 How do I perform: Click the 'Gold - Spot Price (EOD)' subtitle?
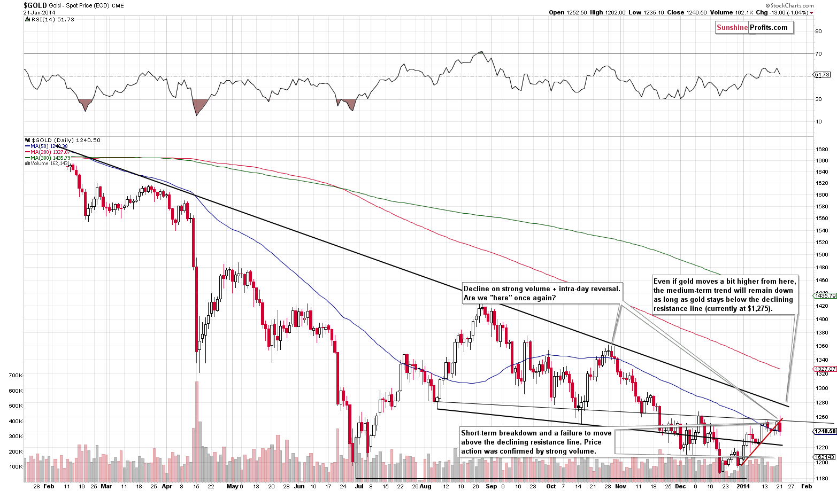pos(80,6)
